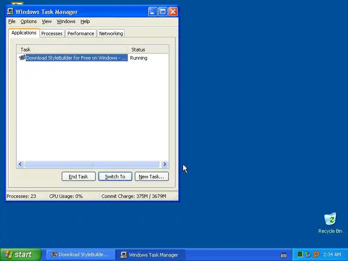Click the Switch To button
348x261 pixels.
coord(115,177)
